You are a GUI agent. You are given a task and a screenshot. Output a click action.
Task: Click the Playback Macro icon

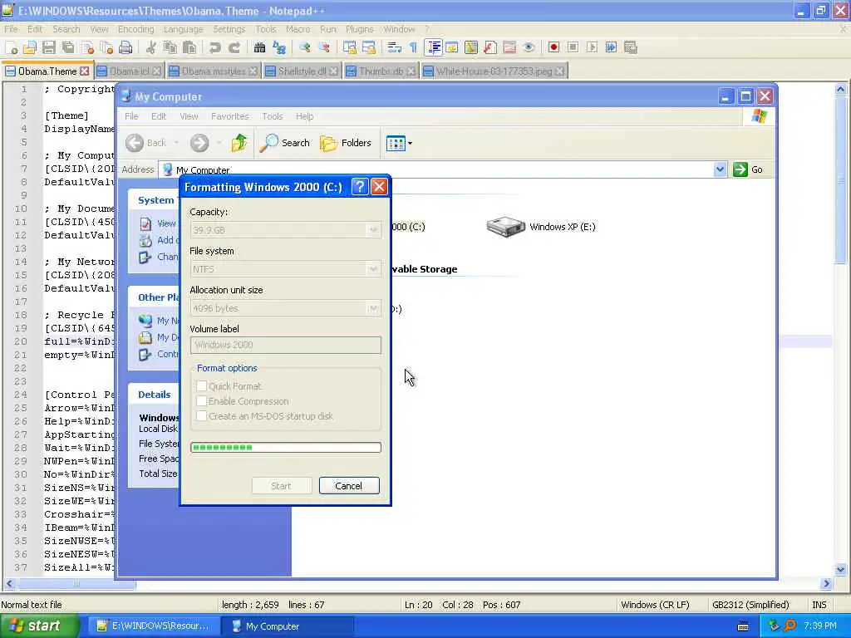click(592, 47)
